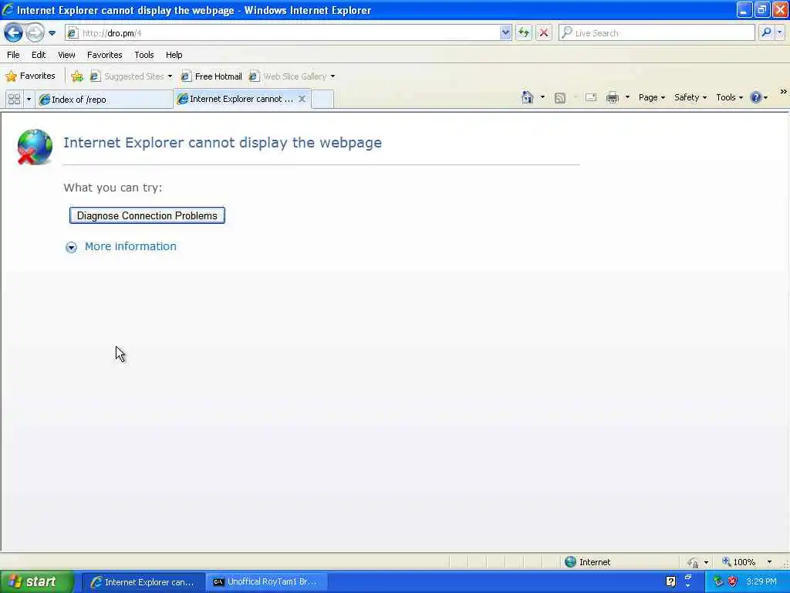Run search with the magnifier button
Viewport: 790px width, 593px height.
pyautogui.click(x=766, y=33)
